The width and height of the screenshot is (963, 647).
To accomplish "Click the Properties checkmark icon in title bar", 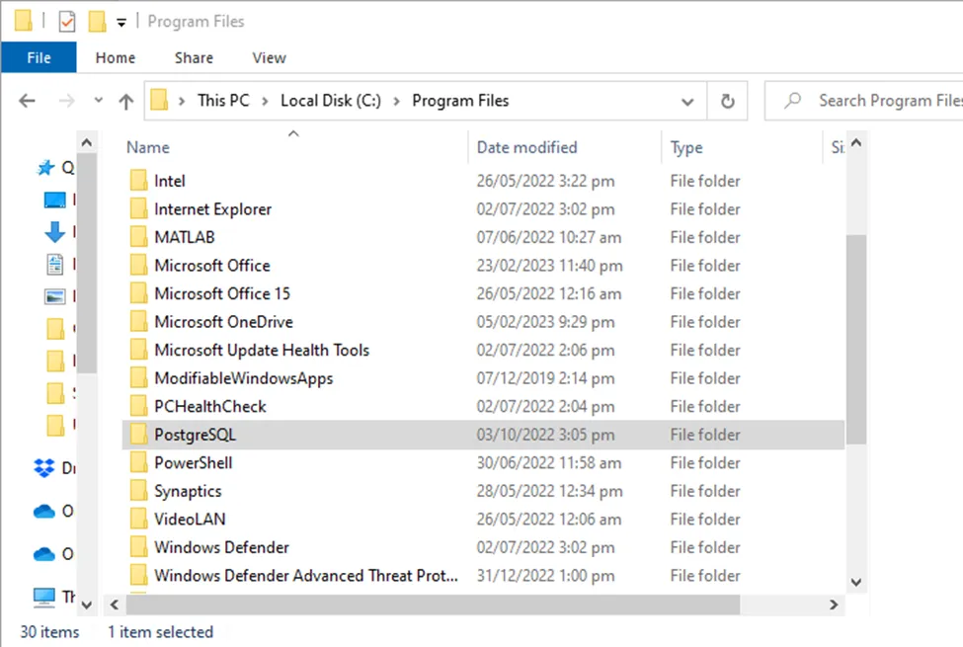I will pyautogui.click(x=67, y=21).
